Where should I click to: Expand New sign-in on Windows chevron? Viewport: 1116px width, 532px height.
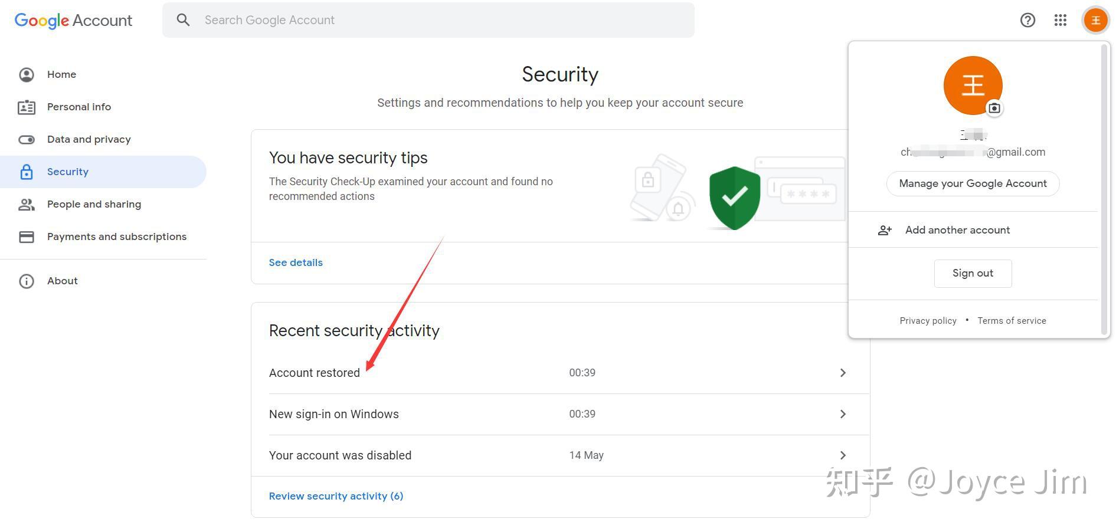click(843, 414)
